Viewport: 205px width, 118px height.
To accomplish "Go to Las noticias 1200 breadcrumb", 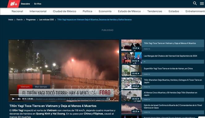I will pos(46,20).
